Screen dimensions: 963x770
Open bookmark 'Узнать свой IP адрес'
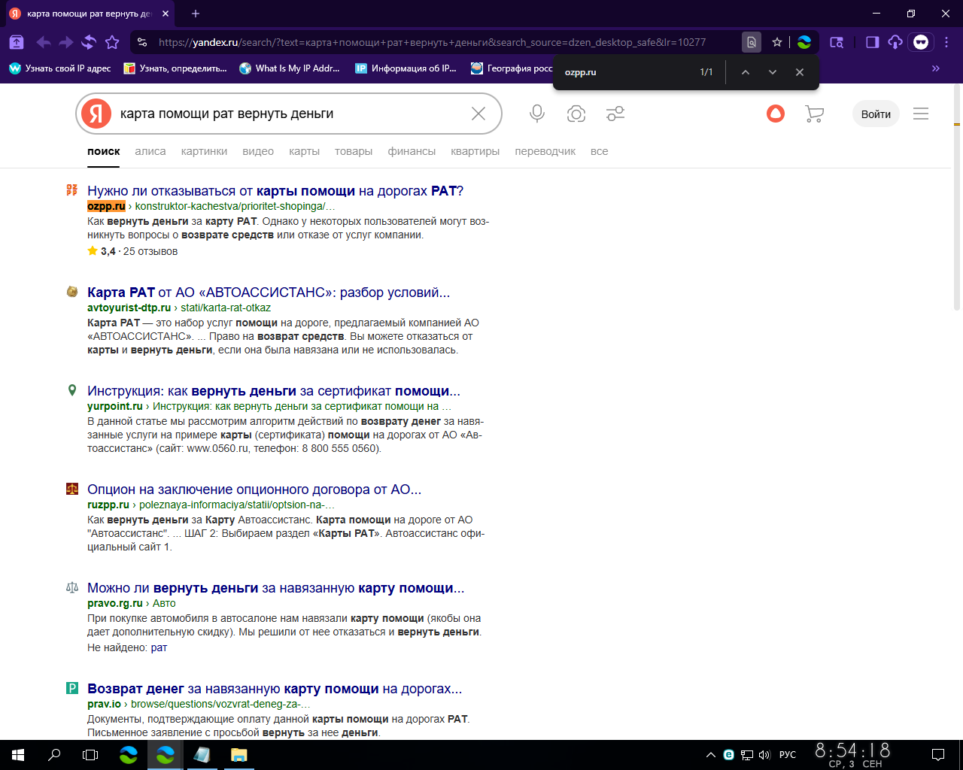click(x=60, y=68)
